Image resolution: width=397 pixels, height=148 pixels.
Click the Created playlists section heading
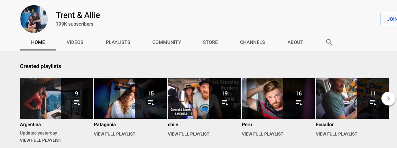pos(40,66)
